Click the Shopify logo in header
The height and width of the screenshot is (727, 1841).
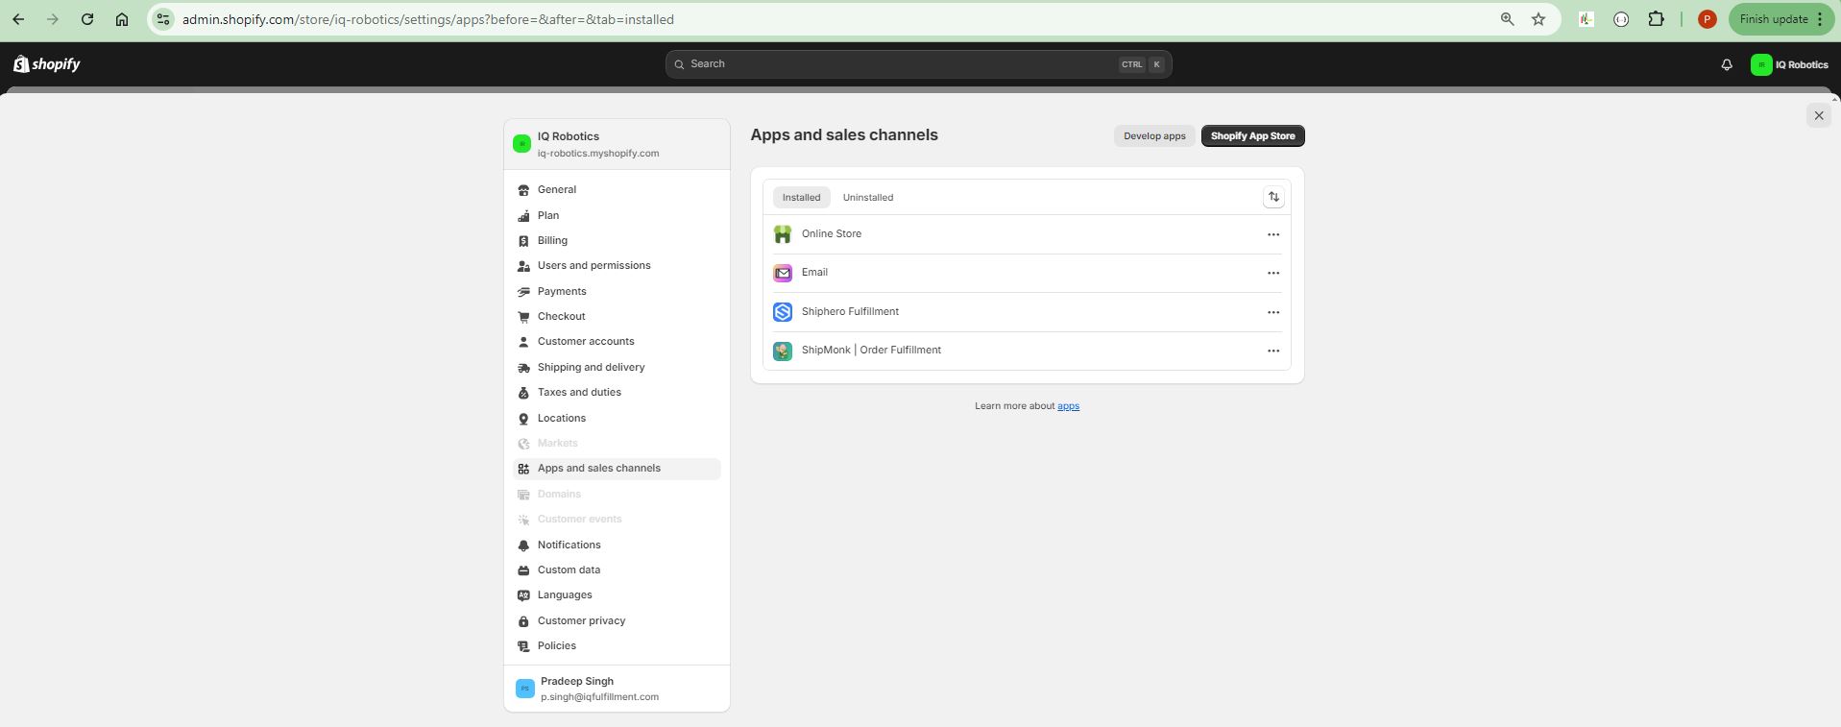pos(47,64)
